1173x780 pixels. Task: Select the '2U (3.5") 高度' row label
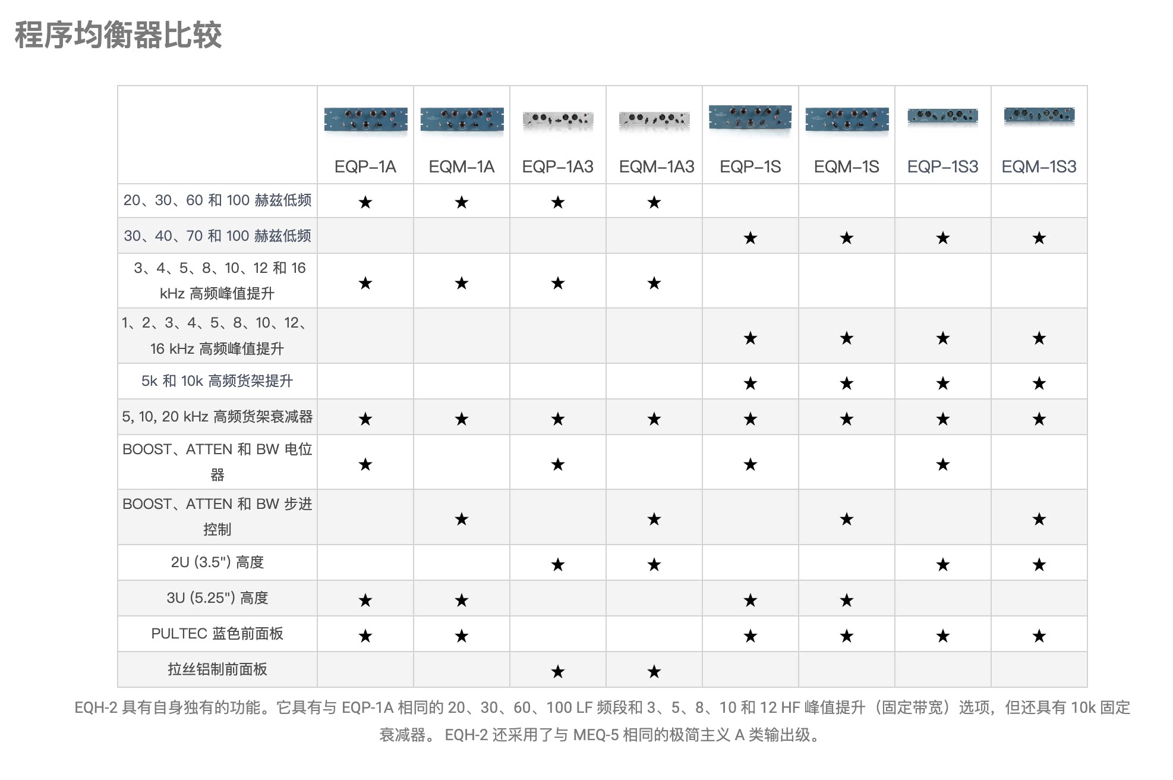(x=217, y=562)
